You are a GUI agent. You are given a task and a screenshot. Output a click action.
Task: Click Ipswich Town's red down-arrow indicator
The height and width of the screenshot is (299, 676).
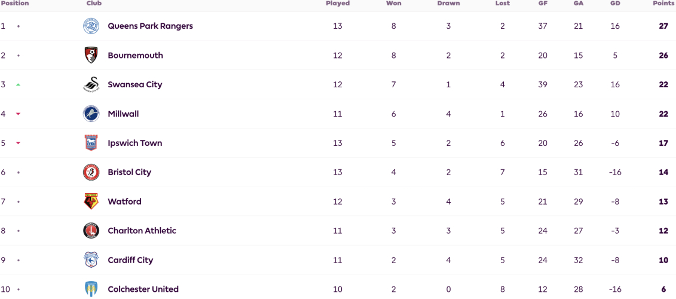click(x=18, y=144)
